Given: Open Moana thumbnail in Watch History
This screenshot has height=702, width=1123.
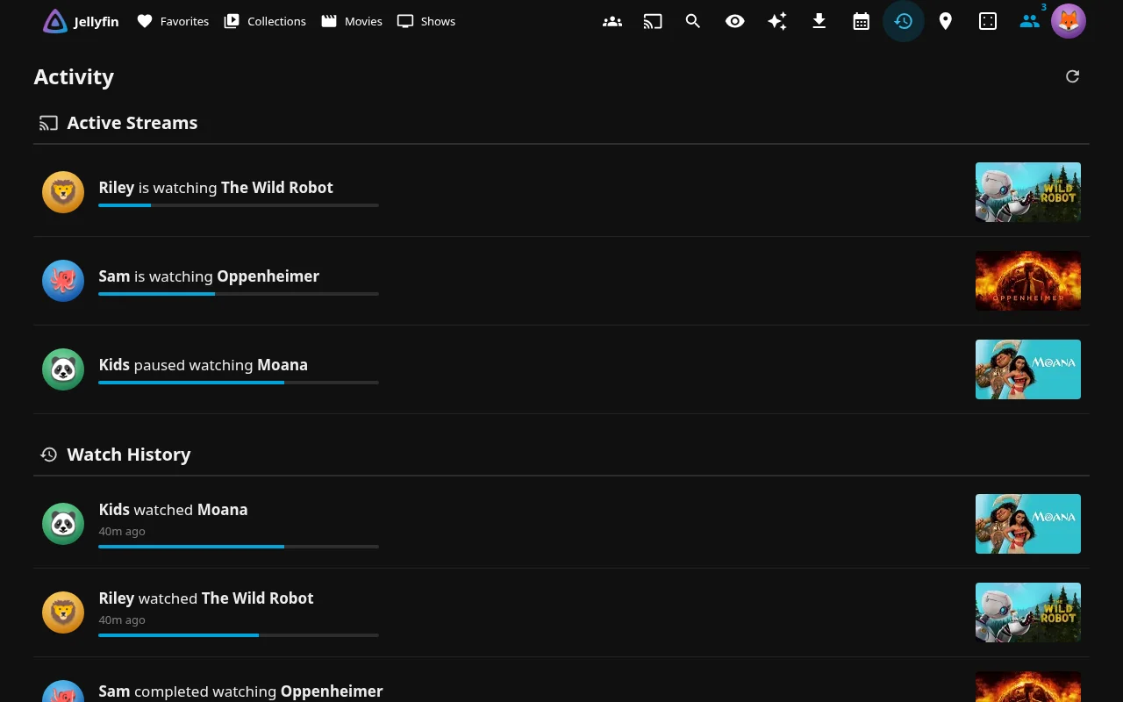Looking at the screenshot, I should [1028, 524].
